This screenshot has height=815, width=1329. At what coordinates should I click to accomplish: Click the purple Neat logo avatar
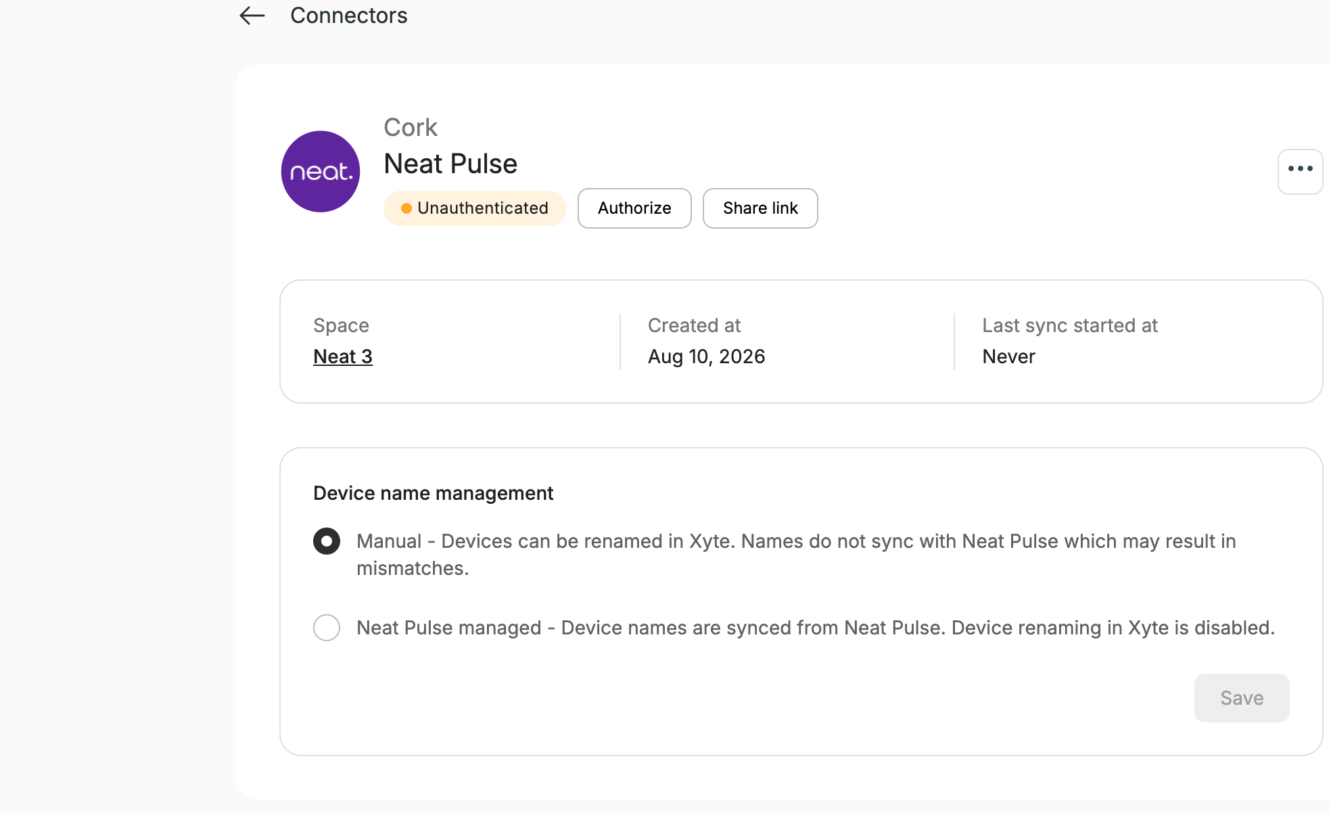[321, 171]
